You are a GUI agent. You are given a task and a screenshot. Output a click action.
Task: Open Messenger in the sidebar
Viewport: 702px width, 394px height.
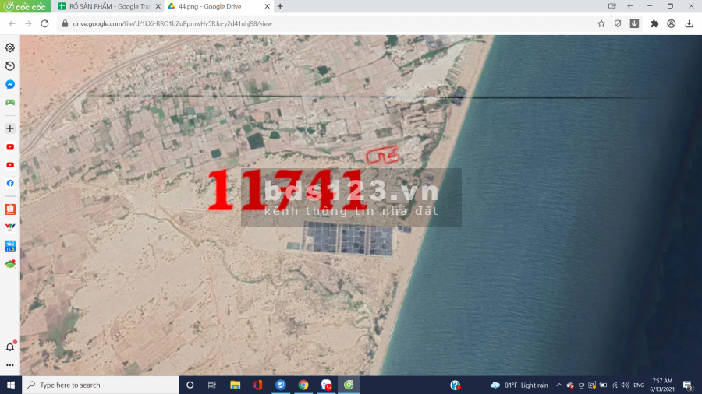click(10, 84)
